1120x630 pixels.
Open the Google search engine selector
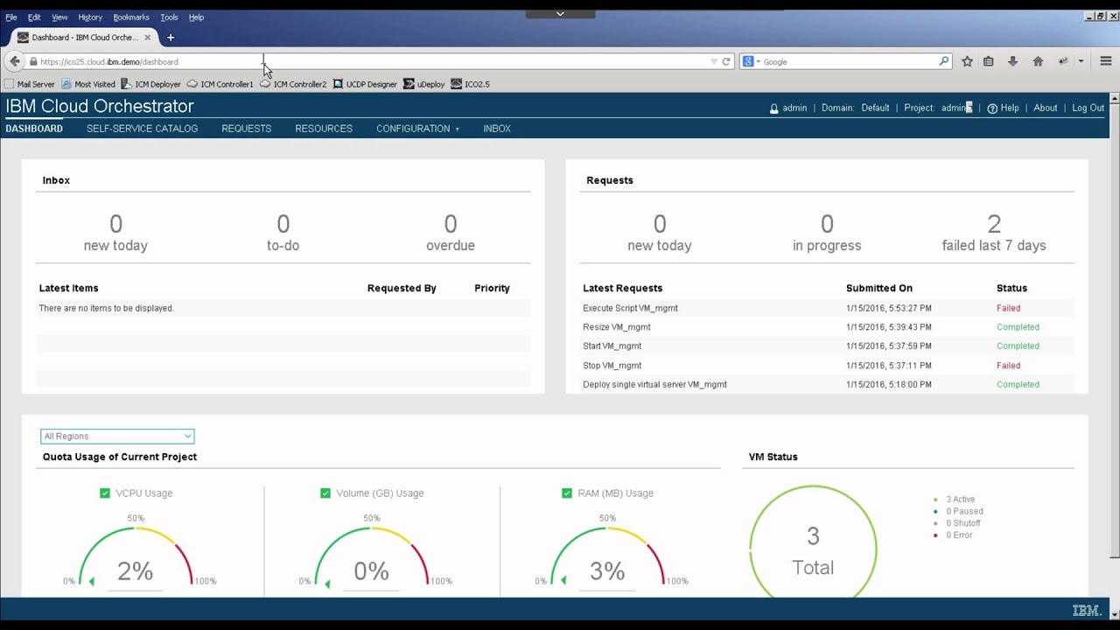click(751, 61)
